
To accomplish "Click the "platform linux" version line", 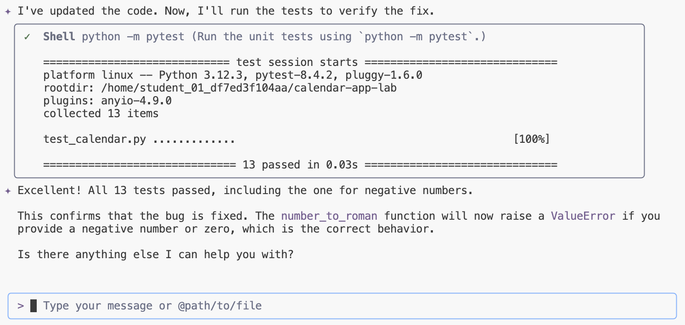I will point(233,75).
